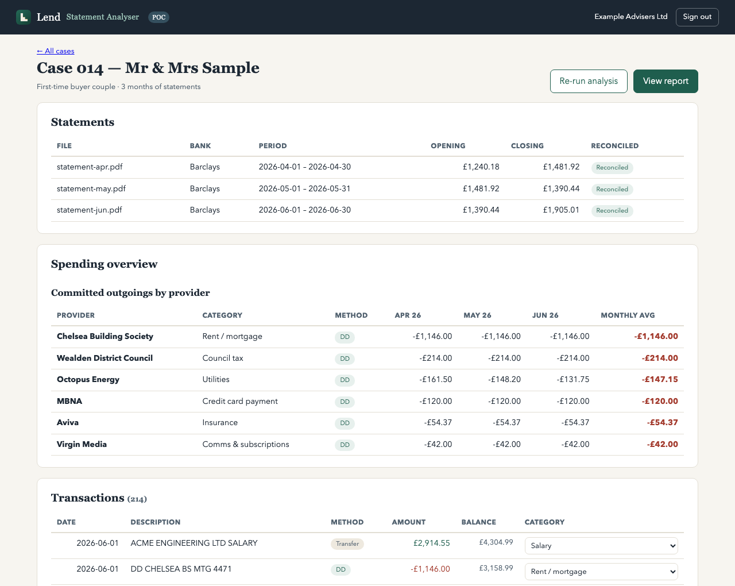Open Rent / mortgage category dropdown
Image resolution: width=735 pixels, height=586 pixels.
point(601,572)
